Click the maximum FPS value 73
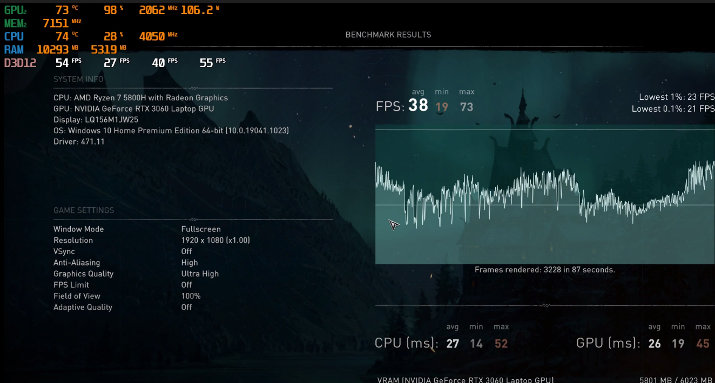The image size is (715, 383). [x=467, y=107]
